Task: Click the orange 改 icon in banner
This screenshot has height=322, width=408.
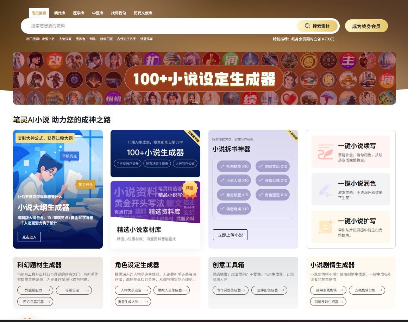Action: point(55,60)
